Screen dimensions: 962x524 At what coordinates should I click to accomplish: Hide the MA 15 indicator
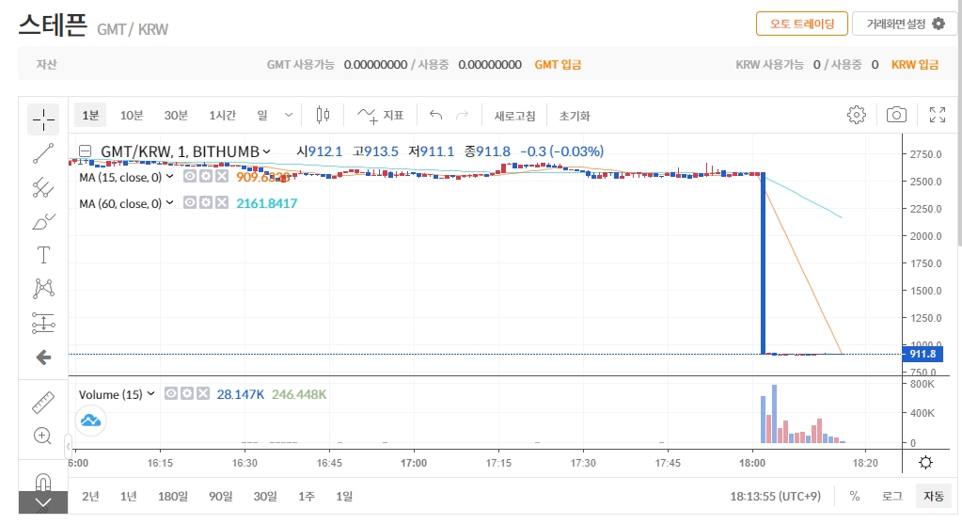(189, 176)
